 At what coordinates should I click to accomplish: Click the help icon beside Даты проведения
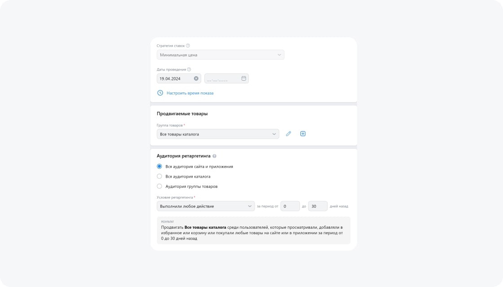tap(189, 69)
